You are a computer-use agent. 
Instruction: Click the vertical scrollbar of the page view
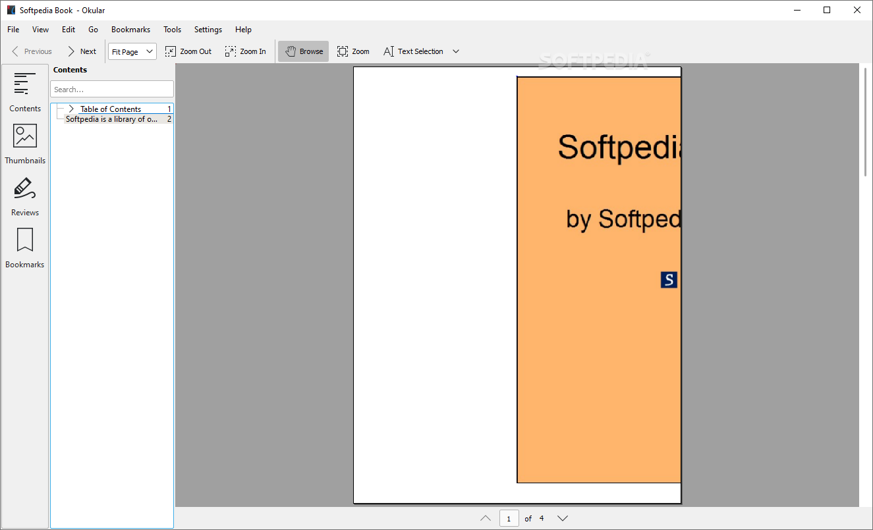point(866,121)
